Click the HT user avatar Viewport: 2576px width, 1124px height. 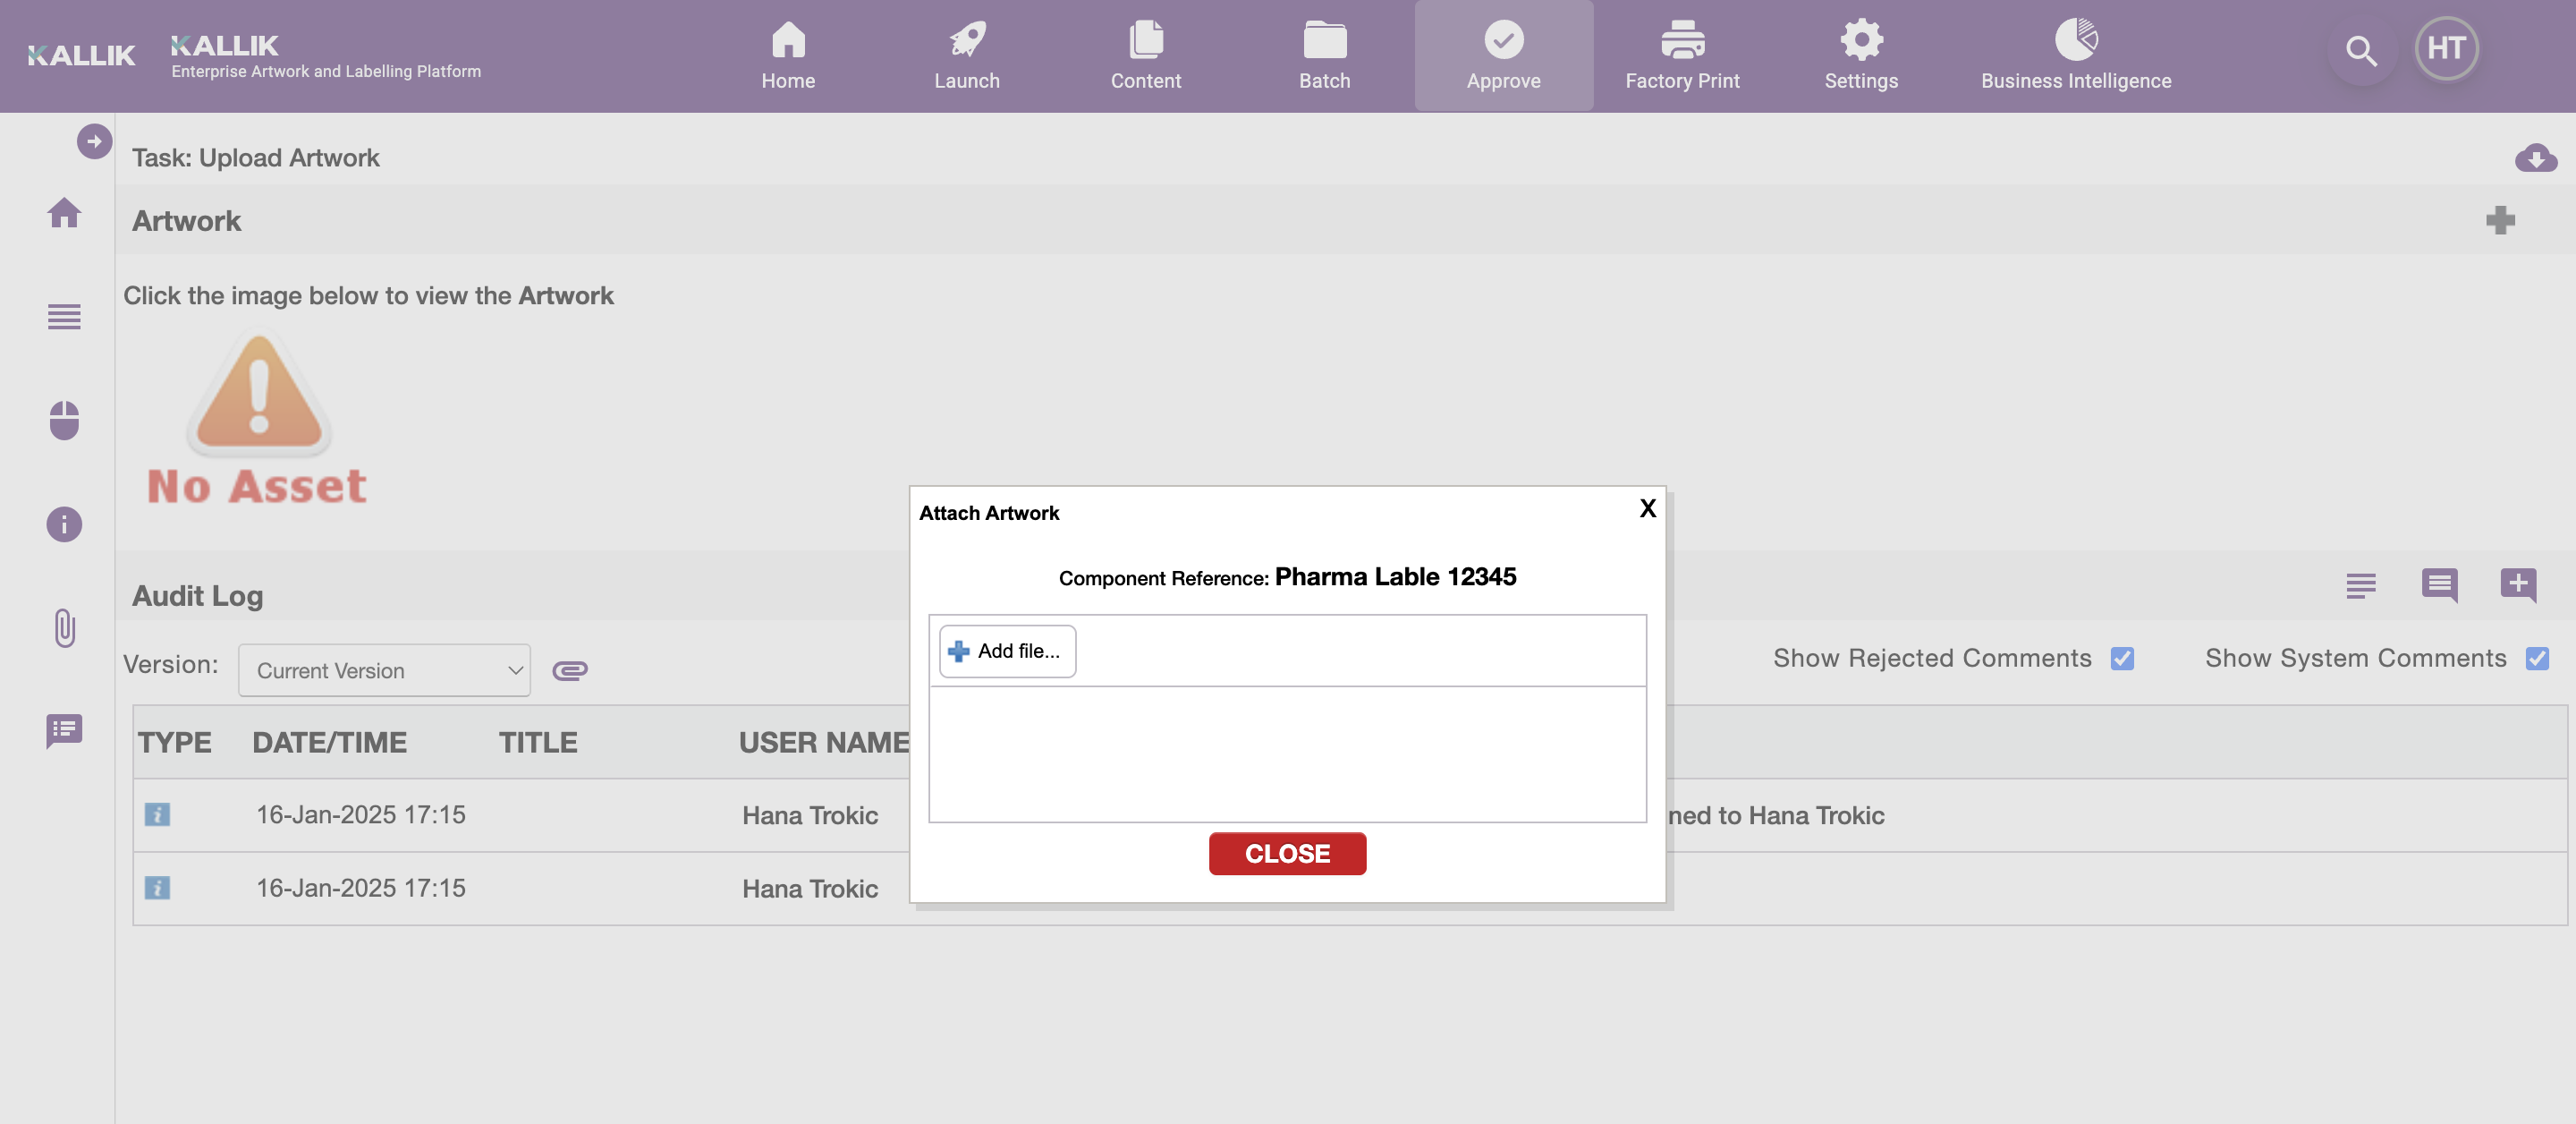2446,47
